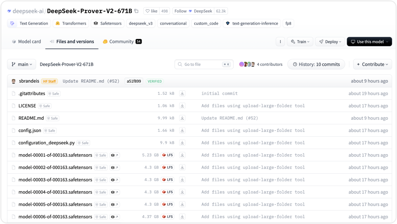The width and height of the screenshot is (397, 224).
Task: Open safetensors viewer for model-00003 file
Action: (x=115, y=180)
